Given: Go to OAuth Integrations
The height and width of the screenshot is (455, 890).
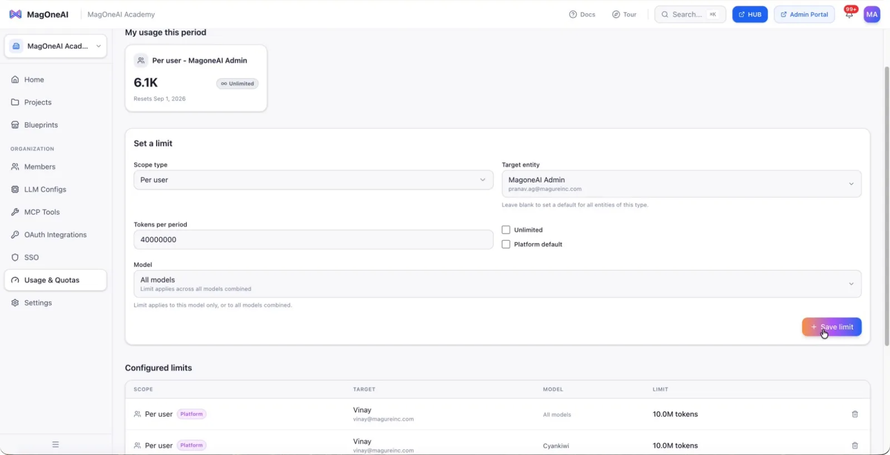Looking at the screenshot, I should pyautogui.click(x=56, y=235).
